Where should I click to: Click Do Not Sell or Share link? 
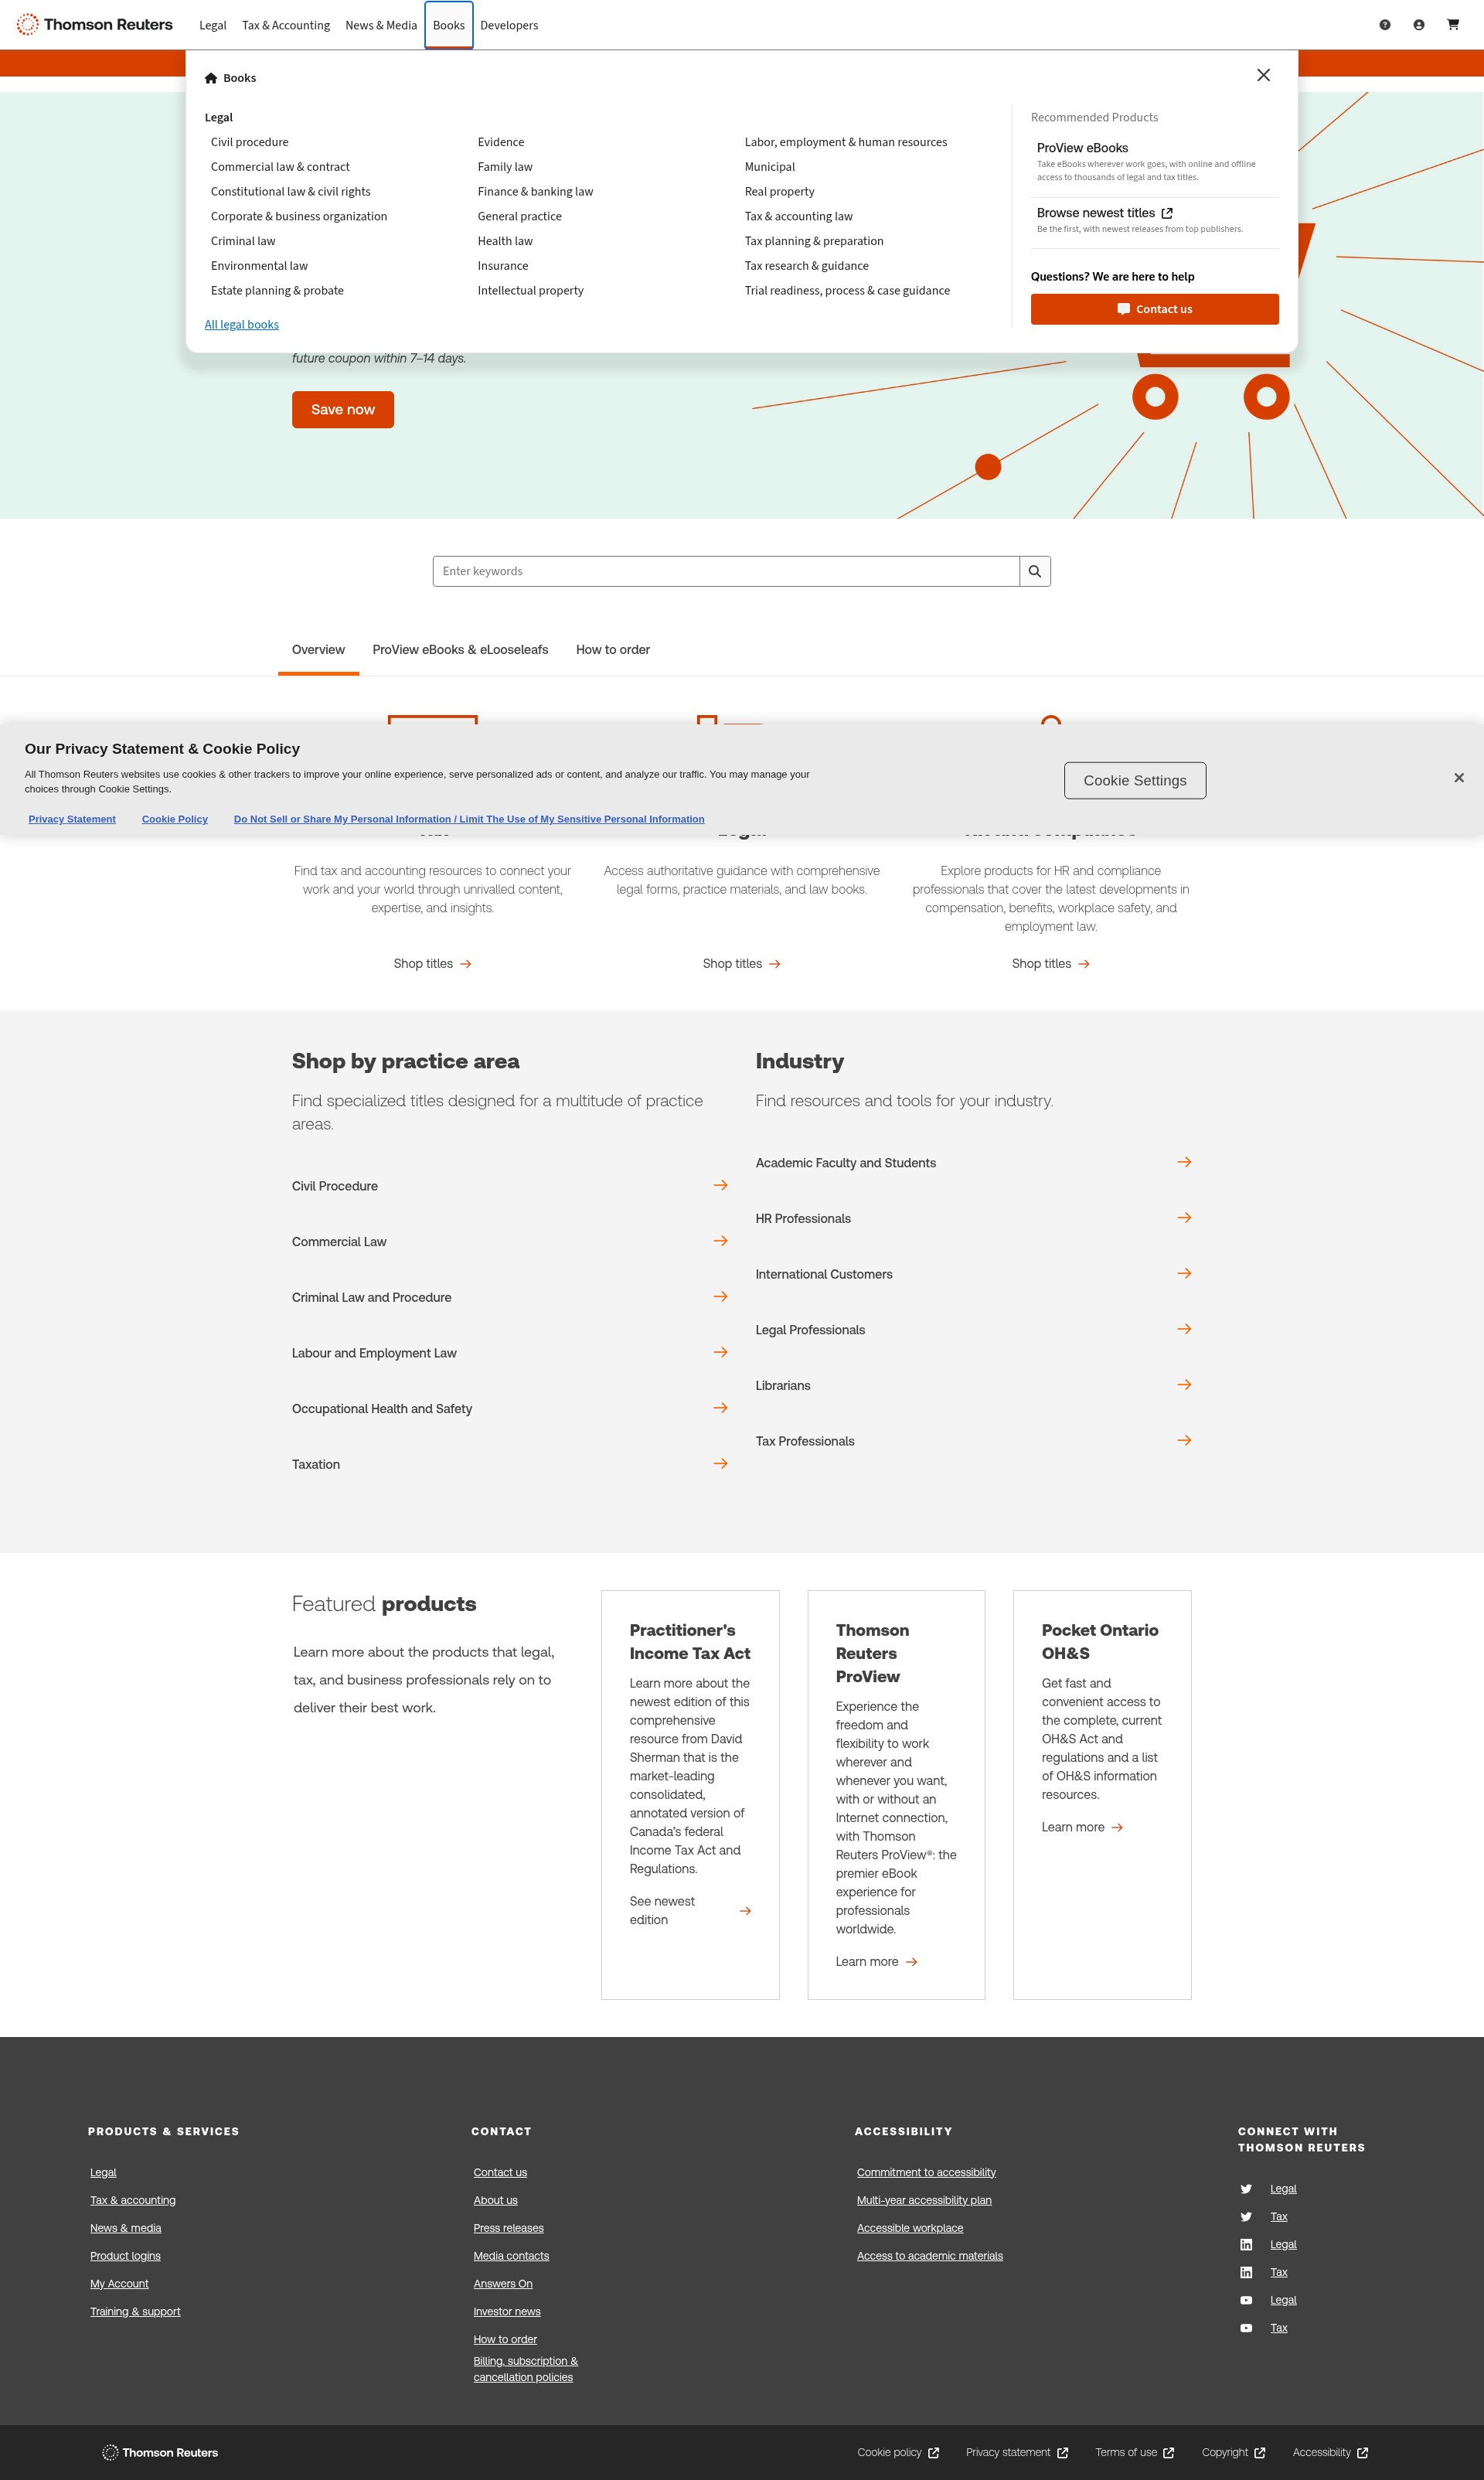click(469, 819)
